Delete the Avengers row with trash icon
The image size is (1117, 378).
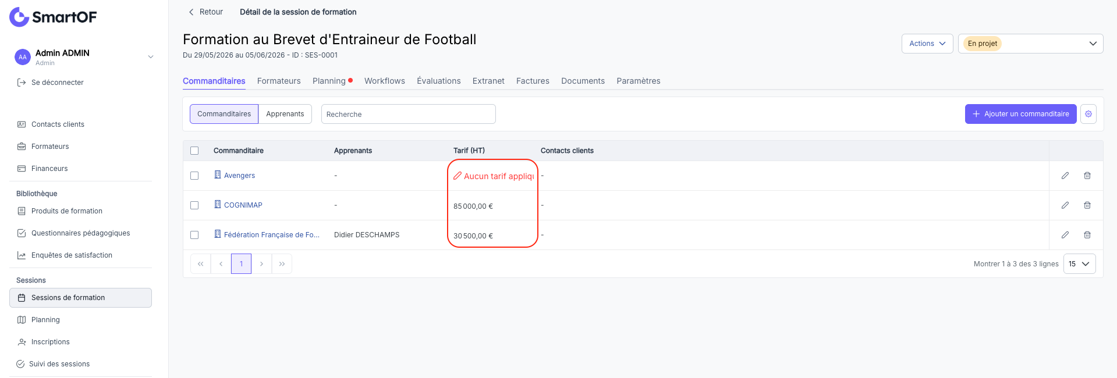(x=1087, y=176)
